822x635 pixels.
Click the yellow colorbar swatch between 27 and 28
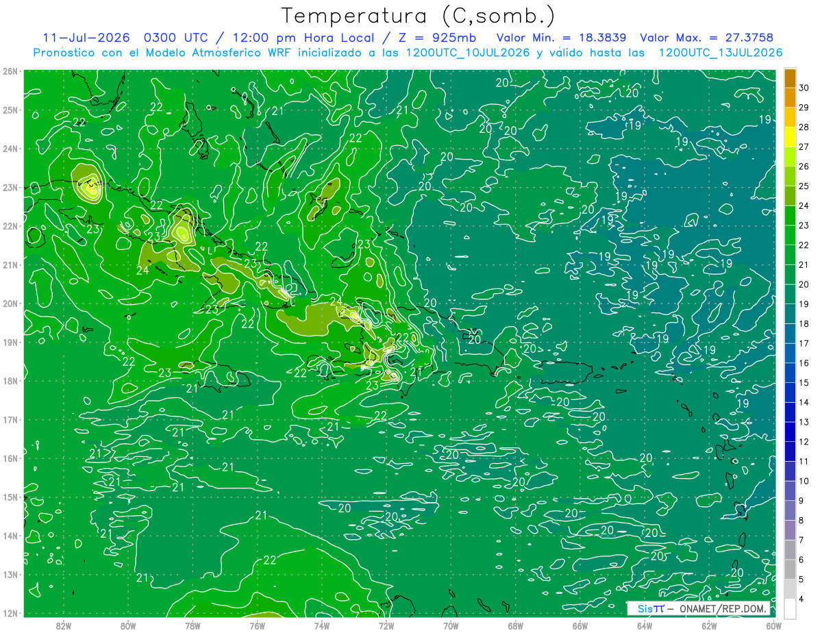[x=790, y=137]
